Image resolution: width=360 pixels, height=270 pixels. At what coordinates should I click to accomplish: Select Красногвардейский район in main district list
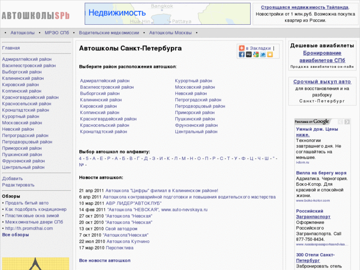click(x=108, y=119)
